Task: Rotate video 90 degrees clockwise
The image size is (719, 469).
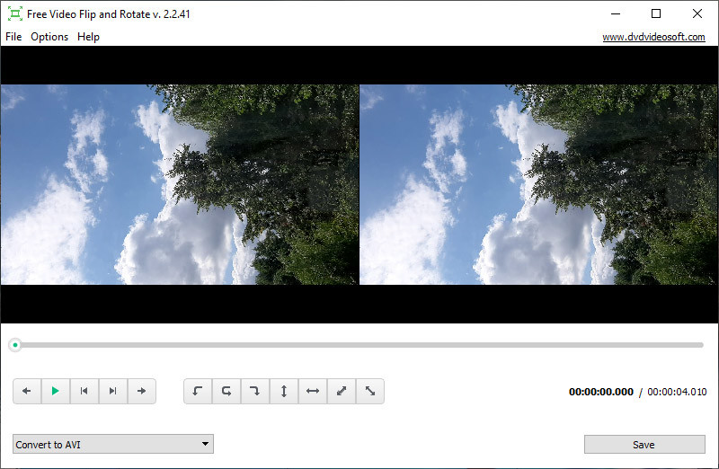Action: 255,391
